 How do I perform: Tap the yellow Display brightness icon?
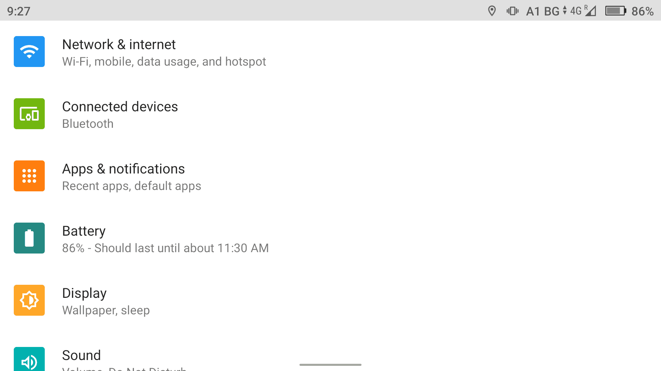[x=29, y=300]
